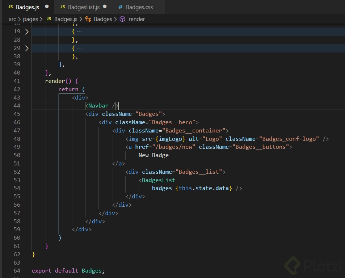
Task: Click the CSS hash icon on Badges.css tab
Action: (121, 7)
